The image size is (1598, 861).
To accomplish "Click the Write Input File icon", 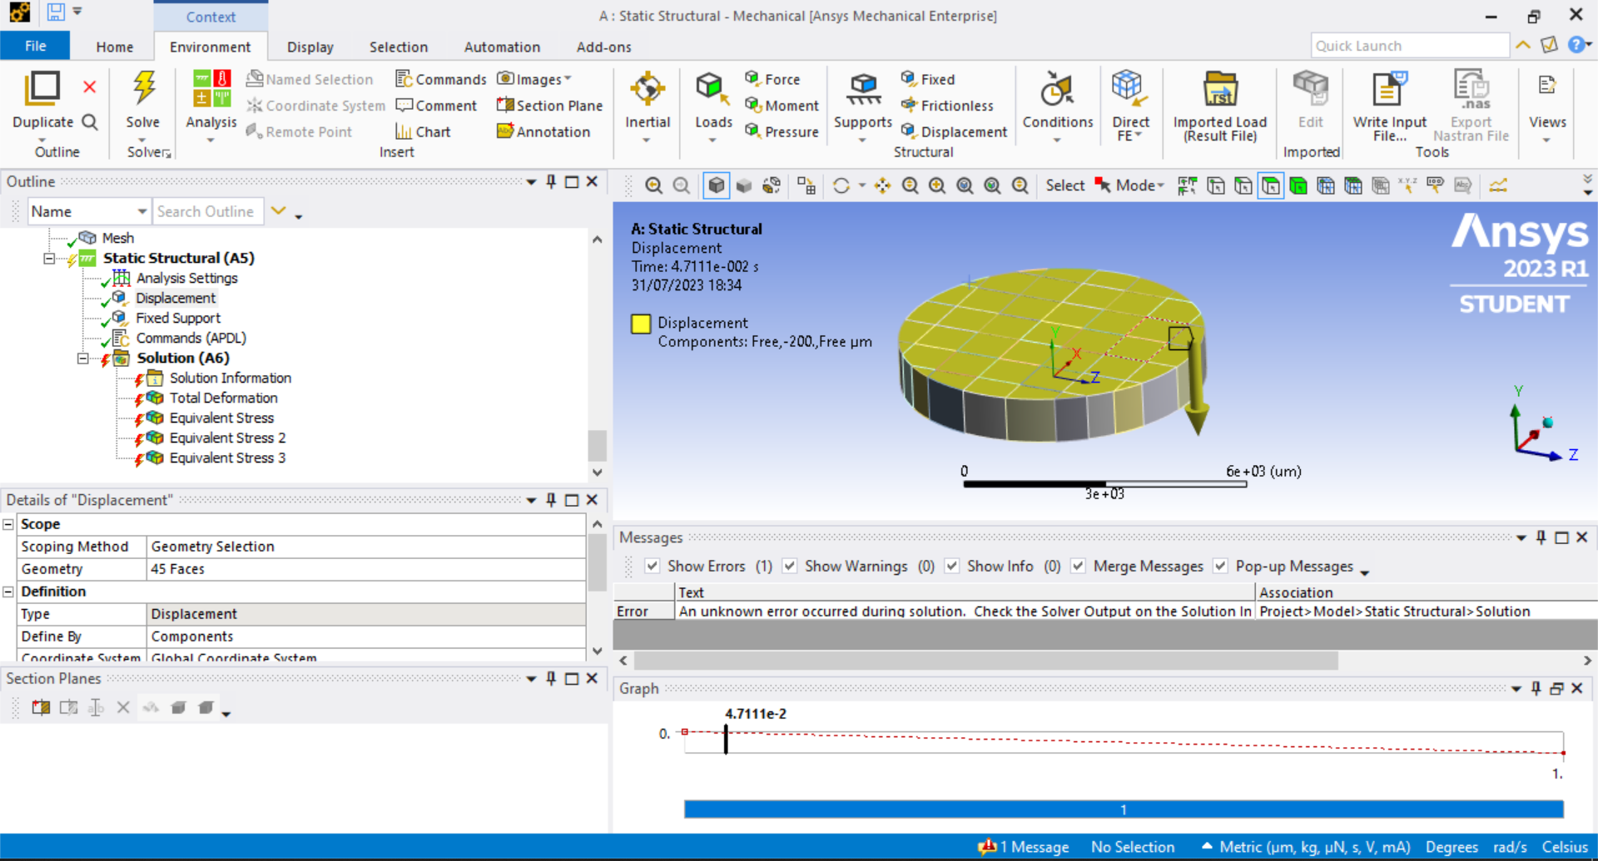I will click(1389, 89).
